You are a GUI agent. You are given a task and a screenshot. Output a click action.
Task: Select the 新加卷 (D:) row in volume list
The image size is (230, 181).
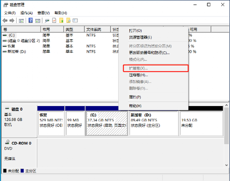click(17, 51)
